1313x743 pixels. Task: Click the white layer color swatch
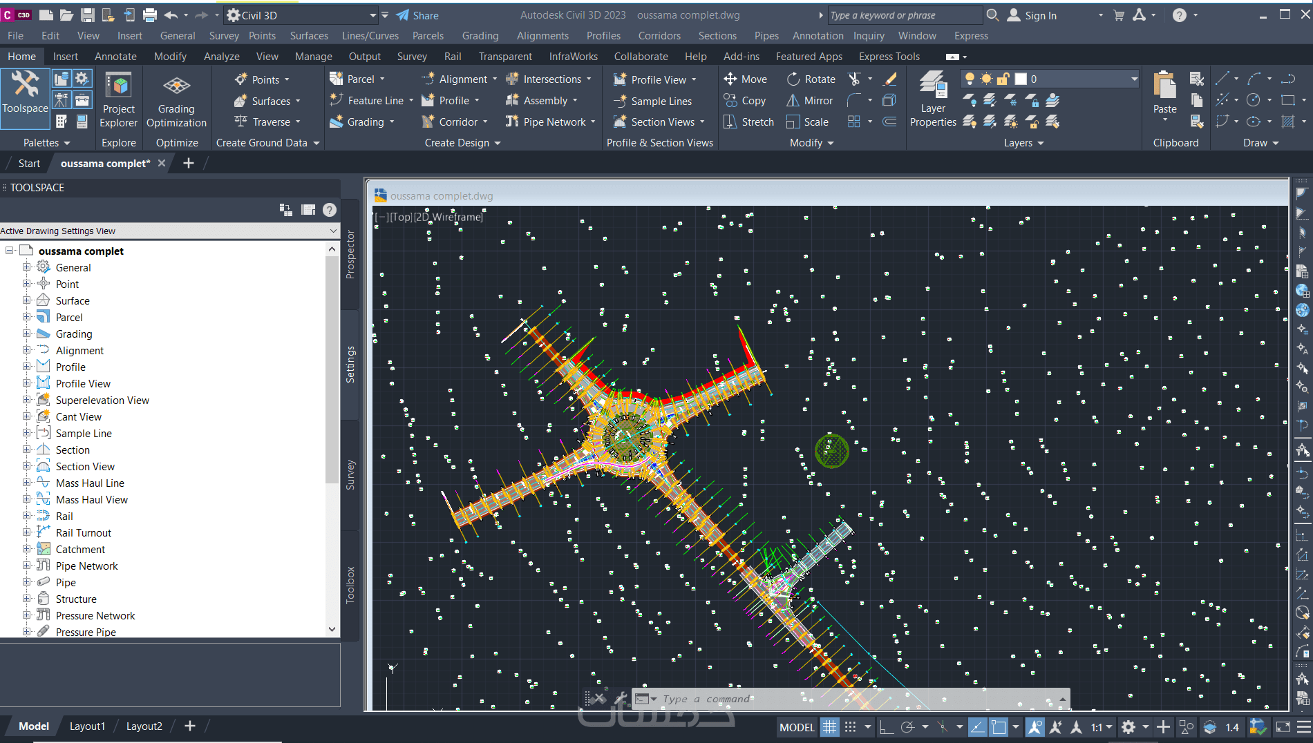(x=1021, y=79)
